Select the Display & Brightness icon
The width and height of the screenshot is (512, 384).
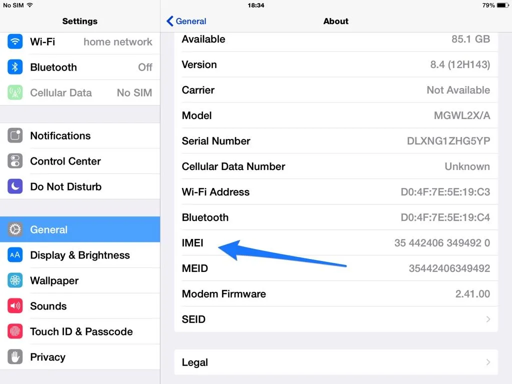tap(15, 255)
